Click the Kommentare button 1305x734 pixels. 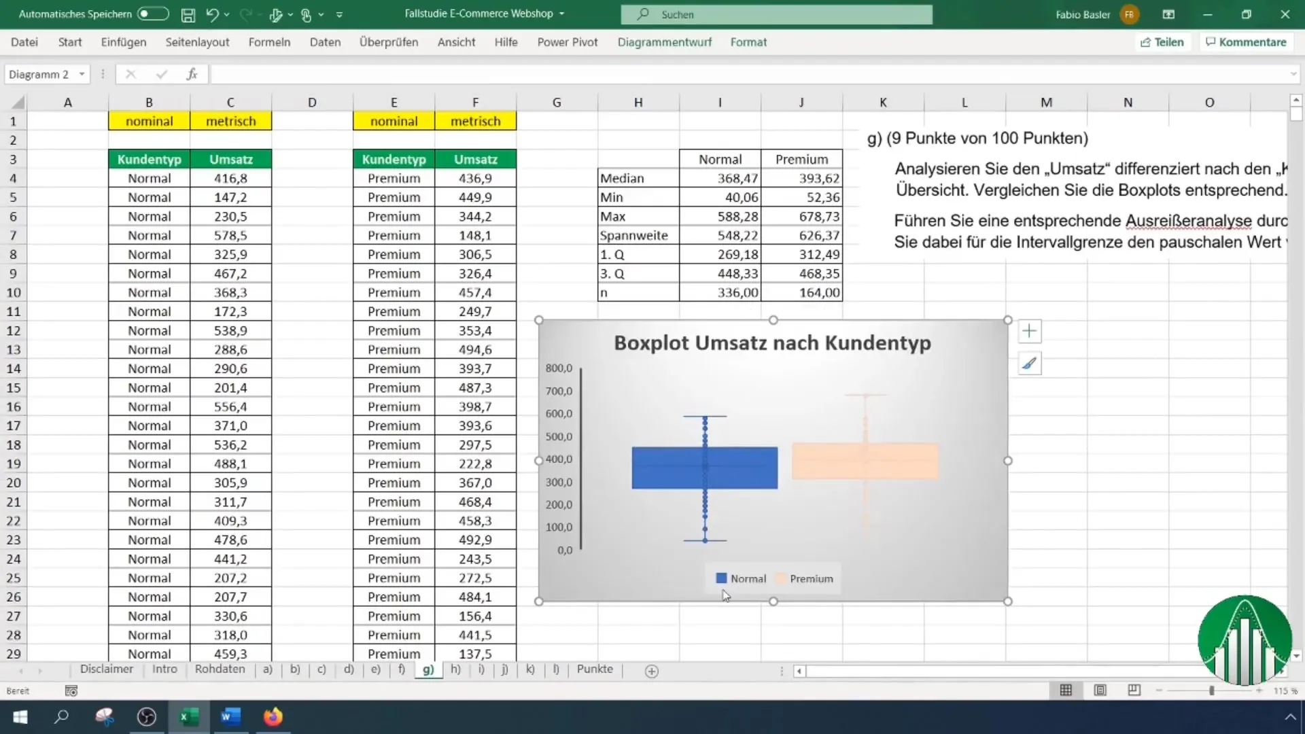point(1246,42)
